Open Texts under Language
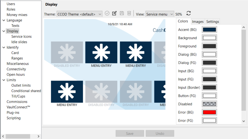Screen dimensions: 248x139 click(x=15, y=26)
